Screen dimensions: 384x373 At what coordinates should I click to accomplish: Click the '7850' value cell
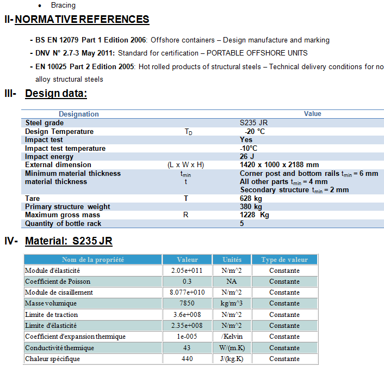(187, 303)
